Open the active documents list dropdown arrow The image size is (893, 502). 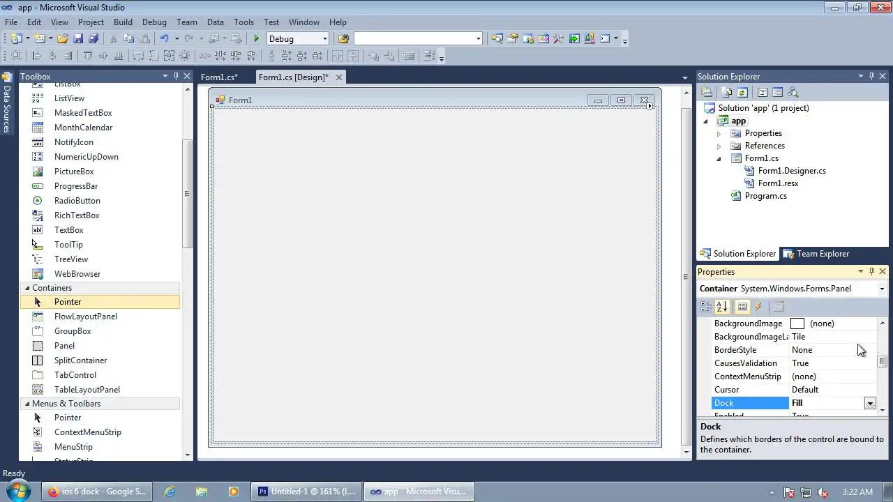click(x=684, y=77)
